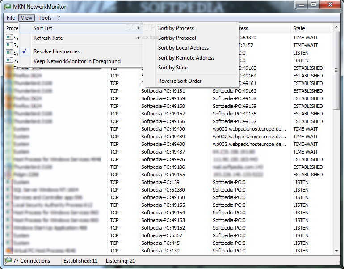This screenshot has height=269, width=344.
Task: Select local address Softpedia-PC:49488
Action: click(163, 144)
